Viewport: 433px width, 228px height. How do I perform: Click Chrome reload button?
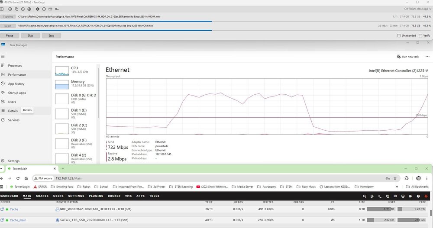18,178
